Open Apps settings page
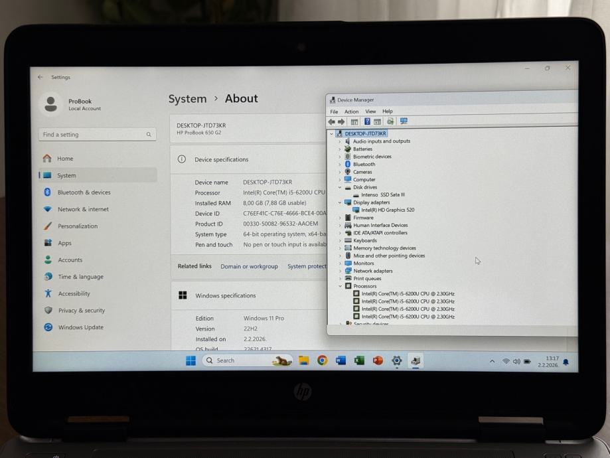The image size is (610, 458). 98,243
